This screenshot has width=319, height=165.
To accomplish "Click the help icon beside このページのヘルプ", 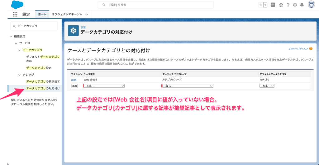I will click(311, 49).
